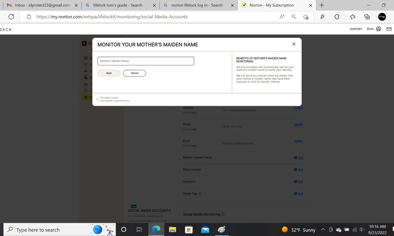Open the Surfshark extension icon
Screen dimensions: 394x236
[322, 16]
